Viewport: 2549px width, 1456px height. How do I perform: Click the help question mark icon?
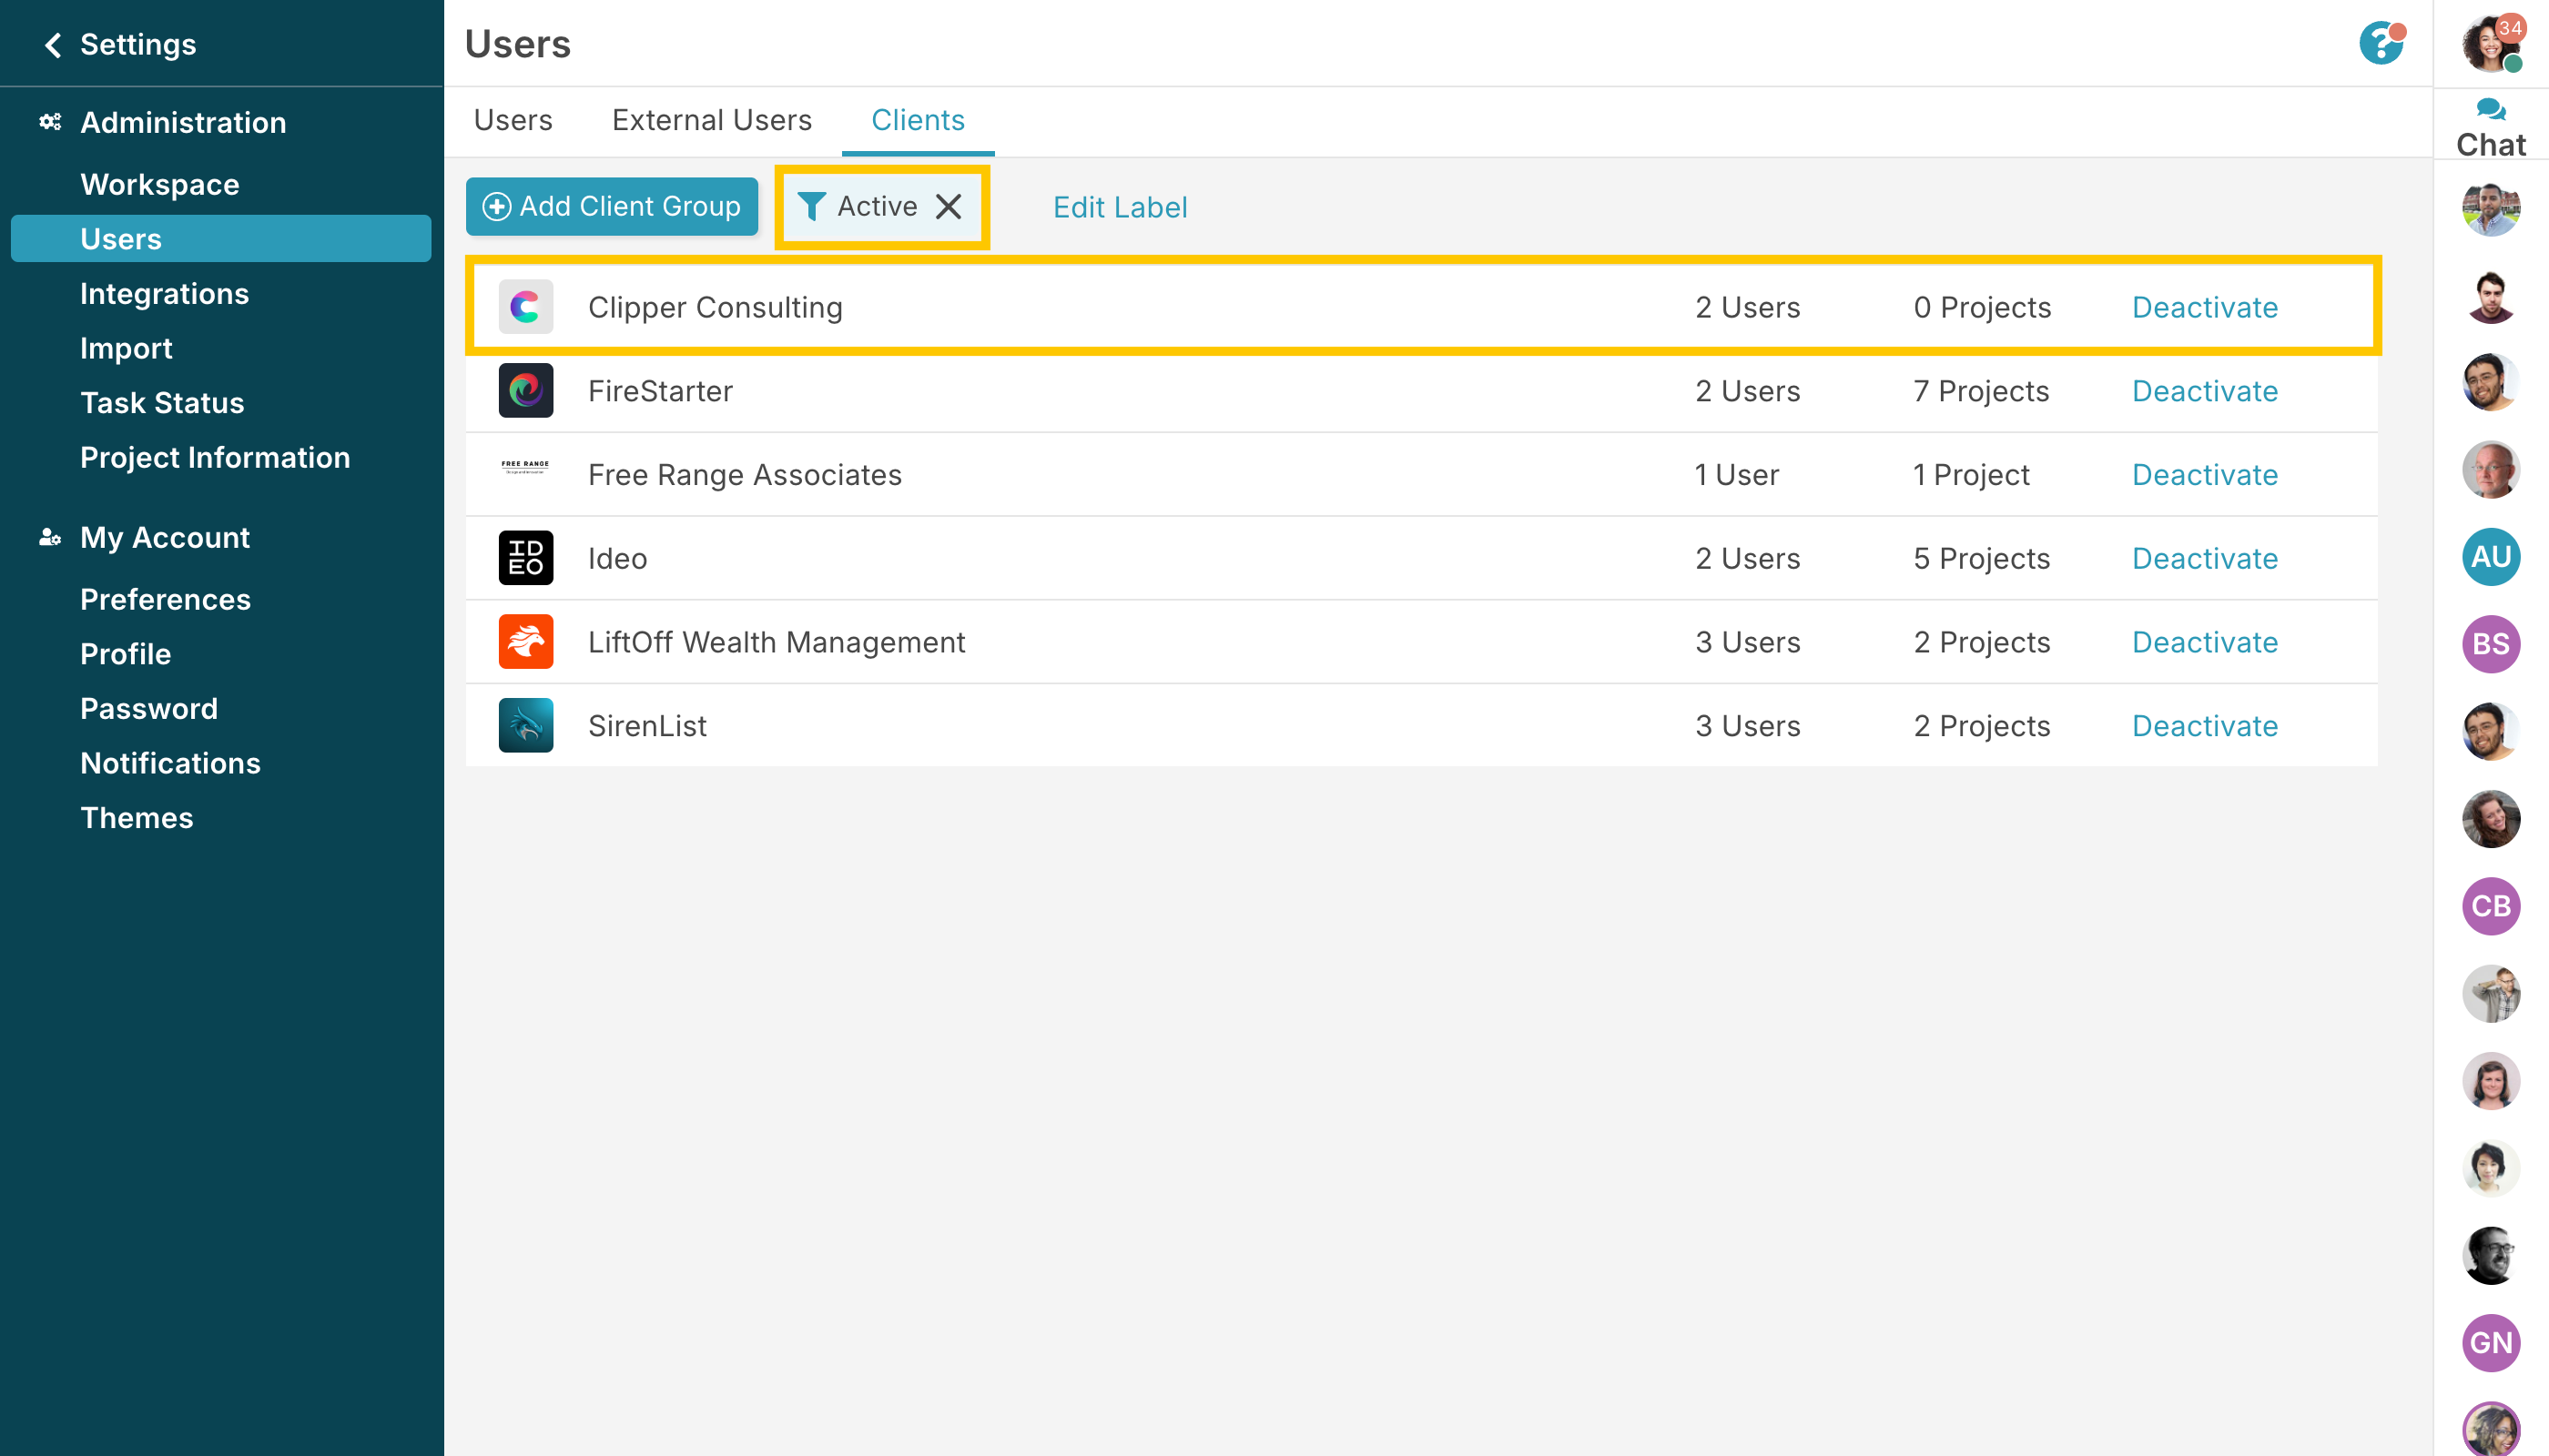2380,44
